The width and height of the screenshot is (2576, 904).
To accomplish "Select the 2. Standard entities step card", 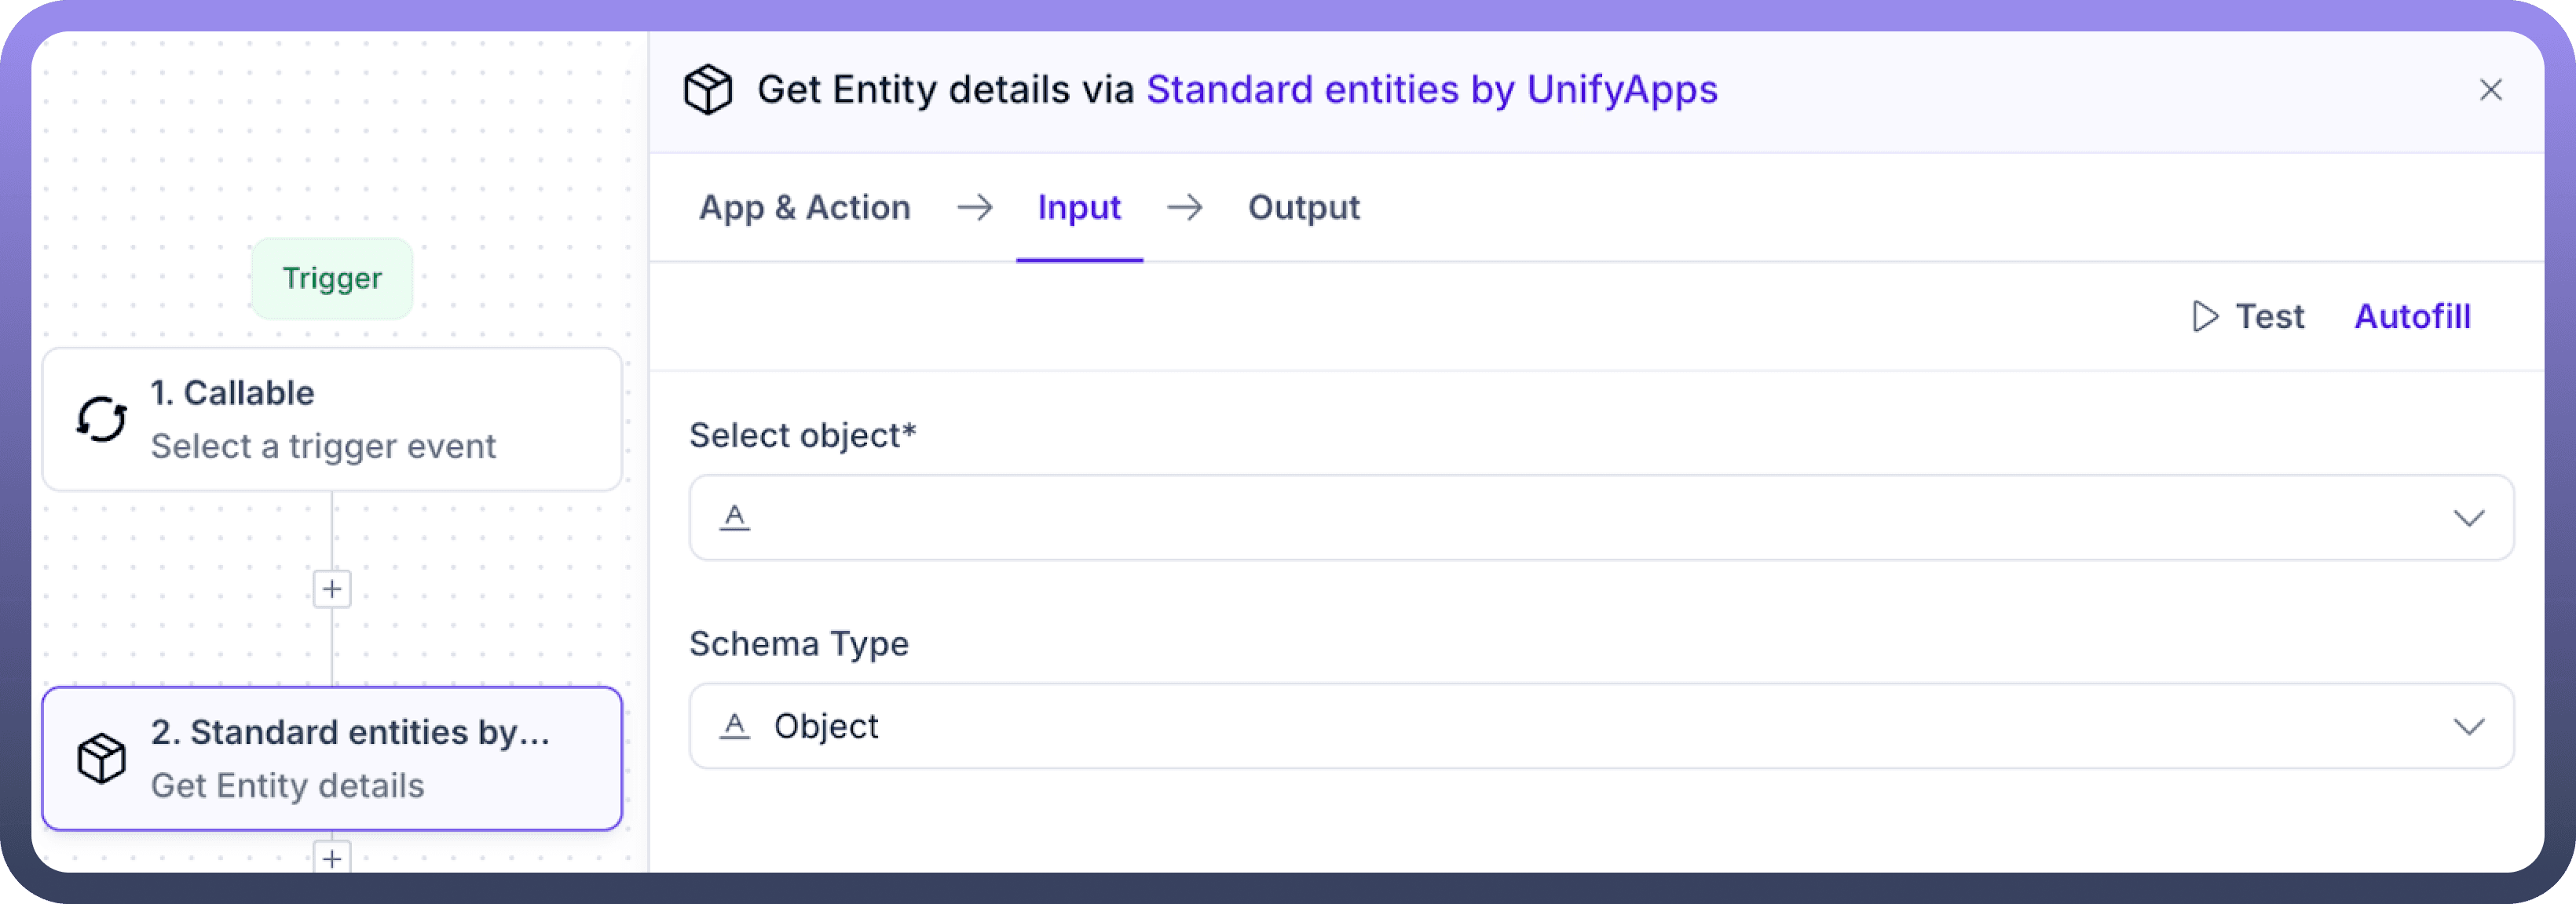I will click(332, 759).
